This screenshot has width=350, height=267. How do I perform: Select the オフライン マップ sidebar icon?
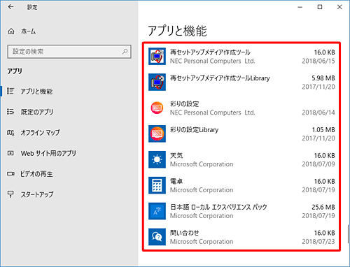coord(10,133)
